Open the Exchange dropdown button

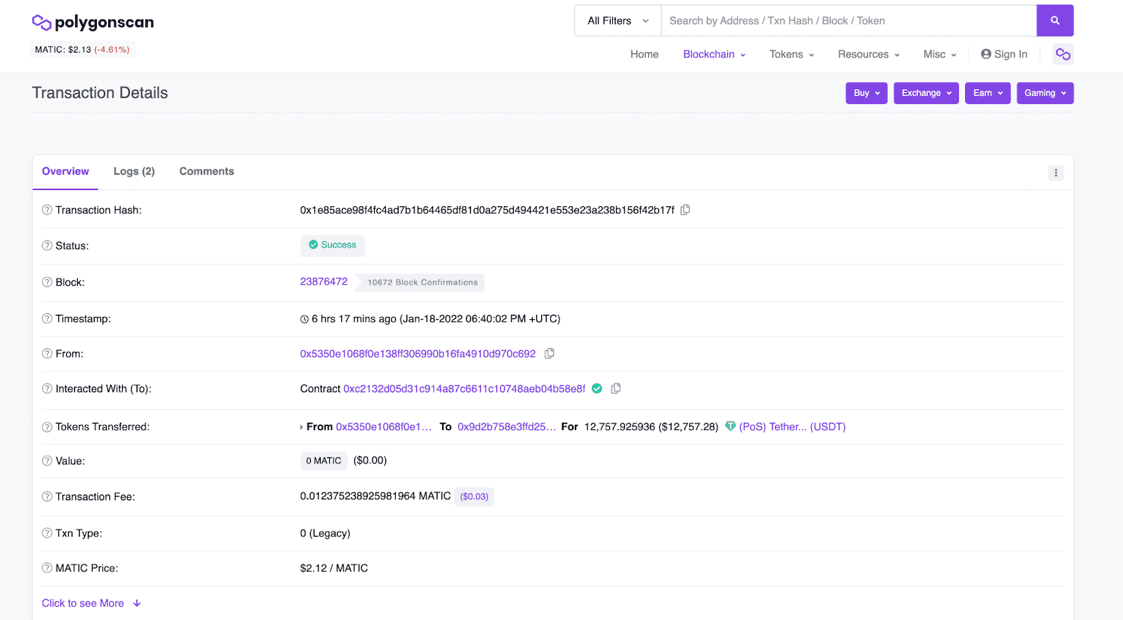click(x=926, y=93)
